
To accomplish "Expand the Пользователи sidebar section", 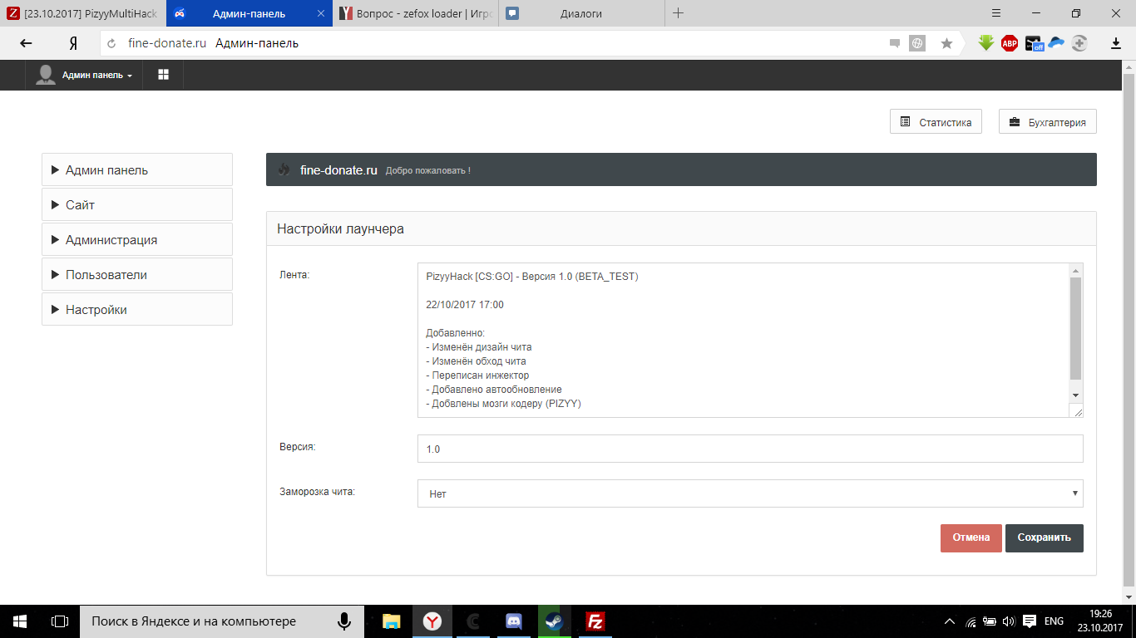I will tap(136, 274).
